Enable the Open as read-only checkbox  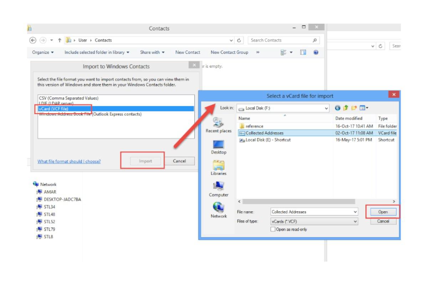tap(274, 229)
